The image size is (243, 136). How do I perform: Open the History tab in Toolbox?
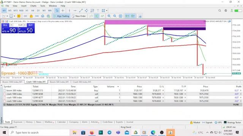[x=29, y=122]
